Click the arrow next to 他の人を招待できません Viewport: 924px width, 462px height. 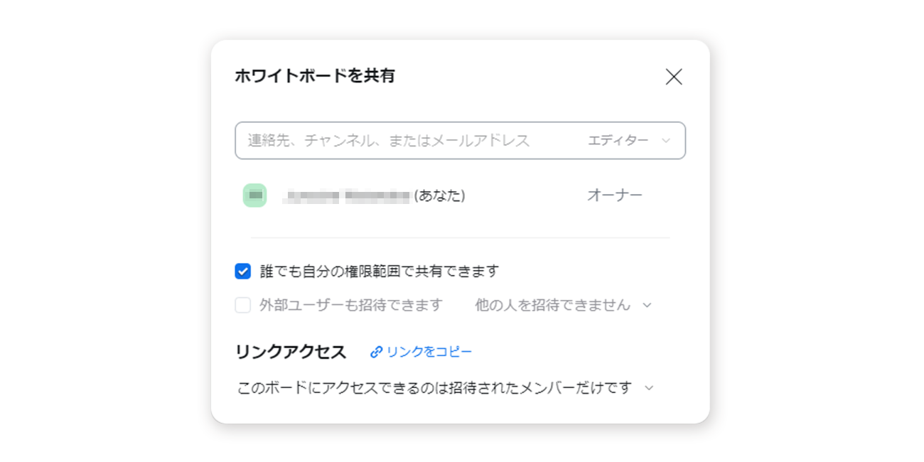tap(647, 305)
